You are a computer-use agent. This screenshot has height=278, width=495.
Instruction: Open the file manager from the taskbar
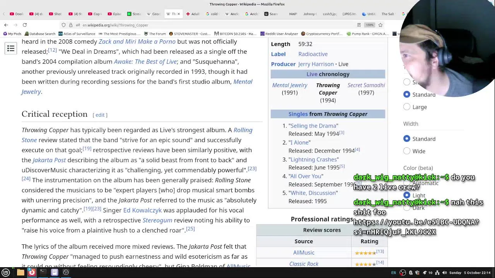(20, 273)
